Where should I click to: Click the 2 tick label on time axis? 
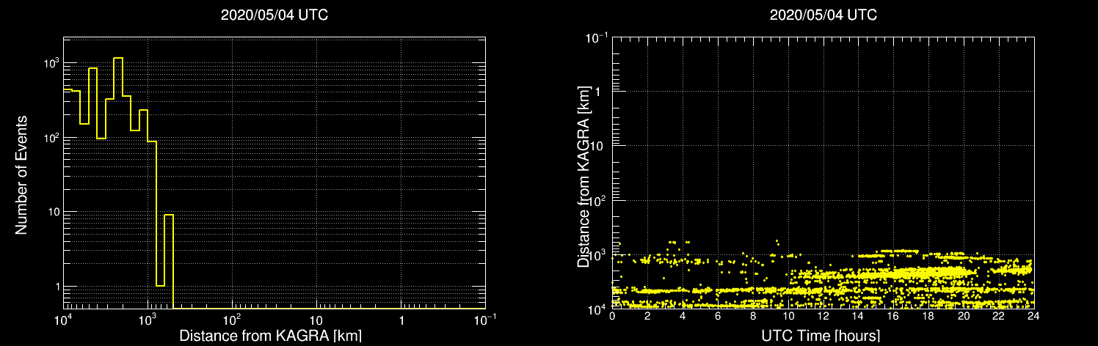click(x=647, y=317)
